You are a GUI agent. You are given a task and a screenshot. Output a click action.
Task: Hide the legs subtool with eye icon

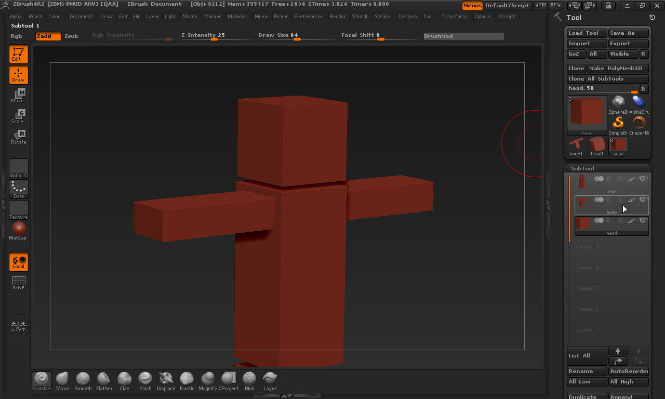[643, 179]
